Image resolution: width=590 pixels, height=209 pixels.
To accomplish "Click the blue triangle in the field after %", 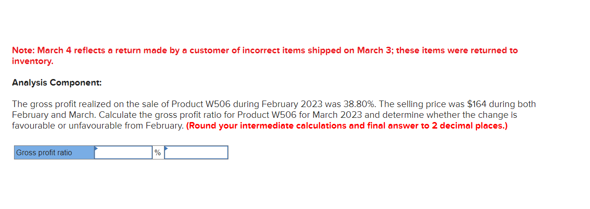I will tap(166, 148).
